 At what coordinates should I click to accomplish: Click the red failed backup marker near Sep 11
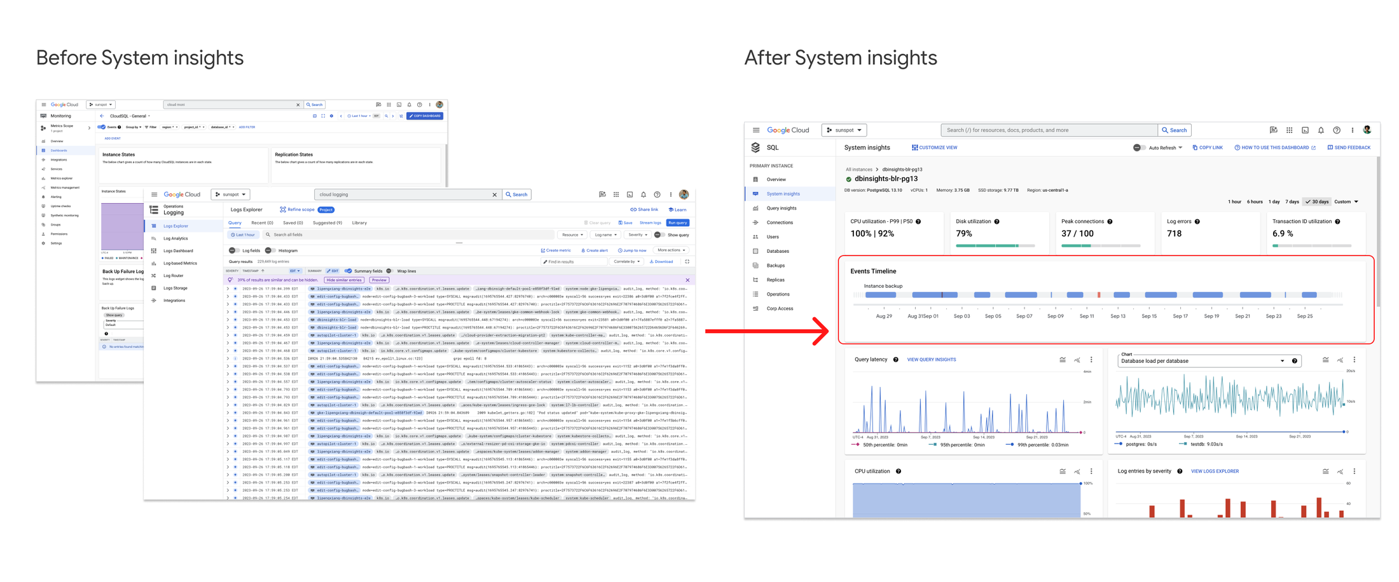pos(1099,295)
